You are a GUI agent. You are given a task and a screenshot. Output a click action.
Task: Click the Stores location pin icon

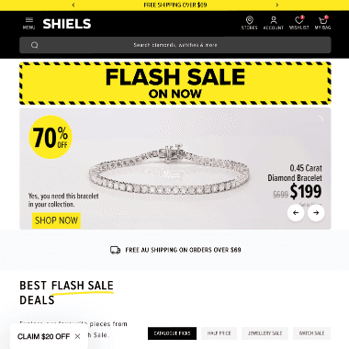(x=250, y=20)
